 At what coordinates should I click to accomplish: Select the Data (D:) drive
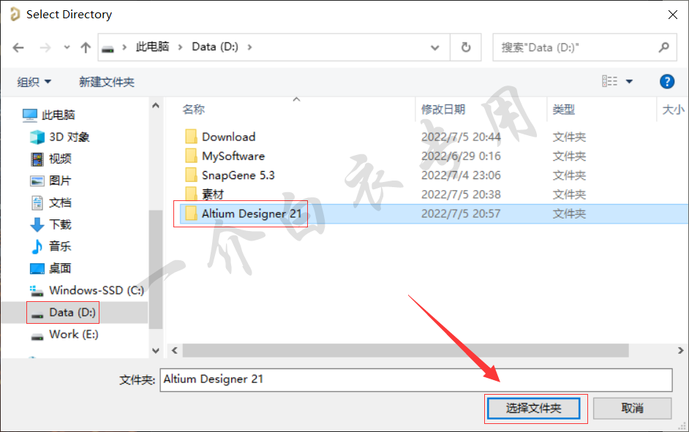72,312
